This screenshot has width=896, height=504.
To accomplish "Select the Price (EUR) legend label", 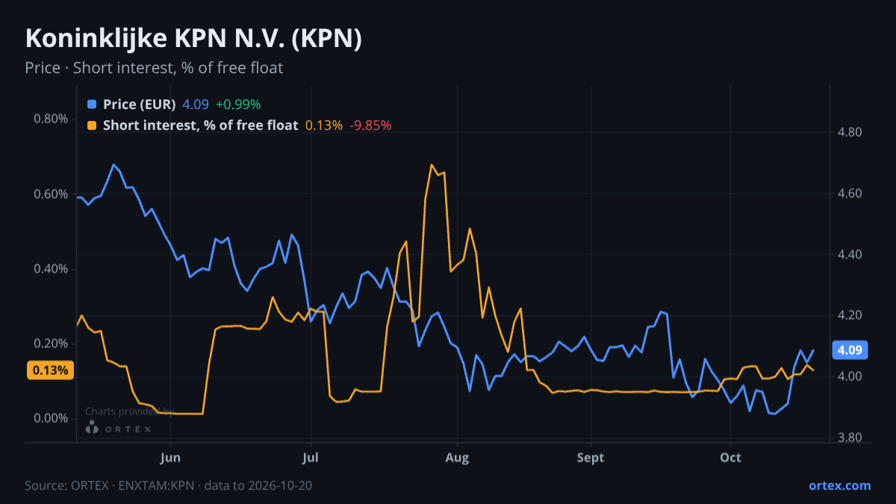I will coord(140,105).
